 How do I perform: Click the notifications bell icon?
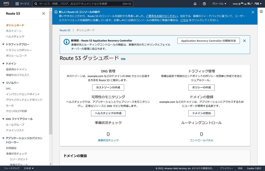(195, 4)
